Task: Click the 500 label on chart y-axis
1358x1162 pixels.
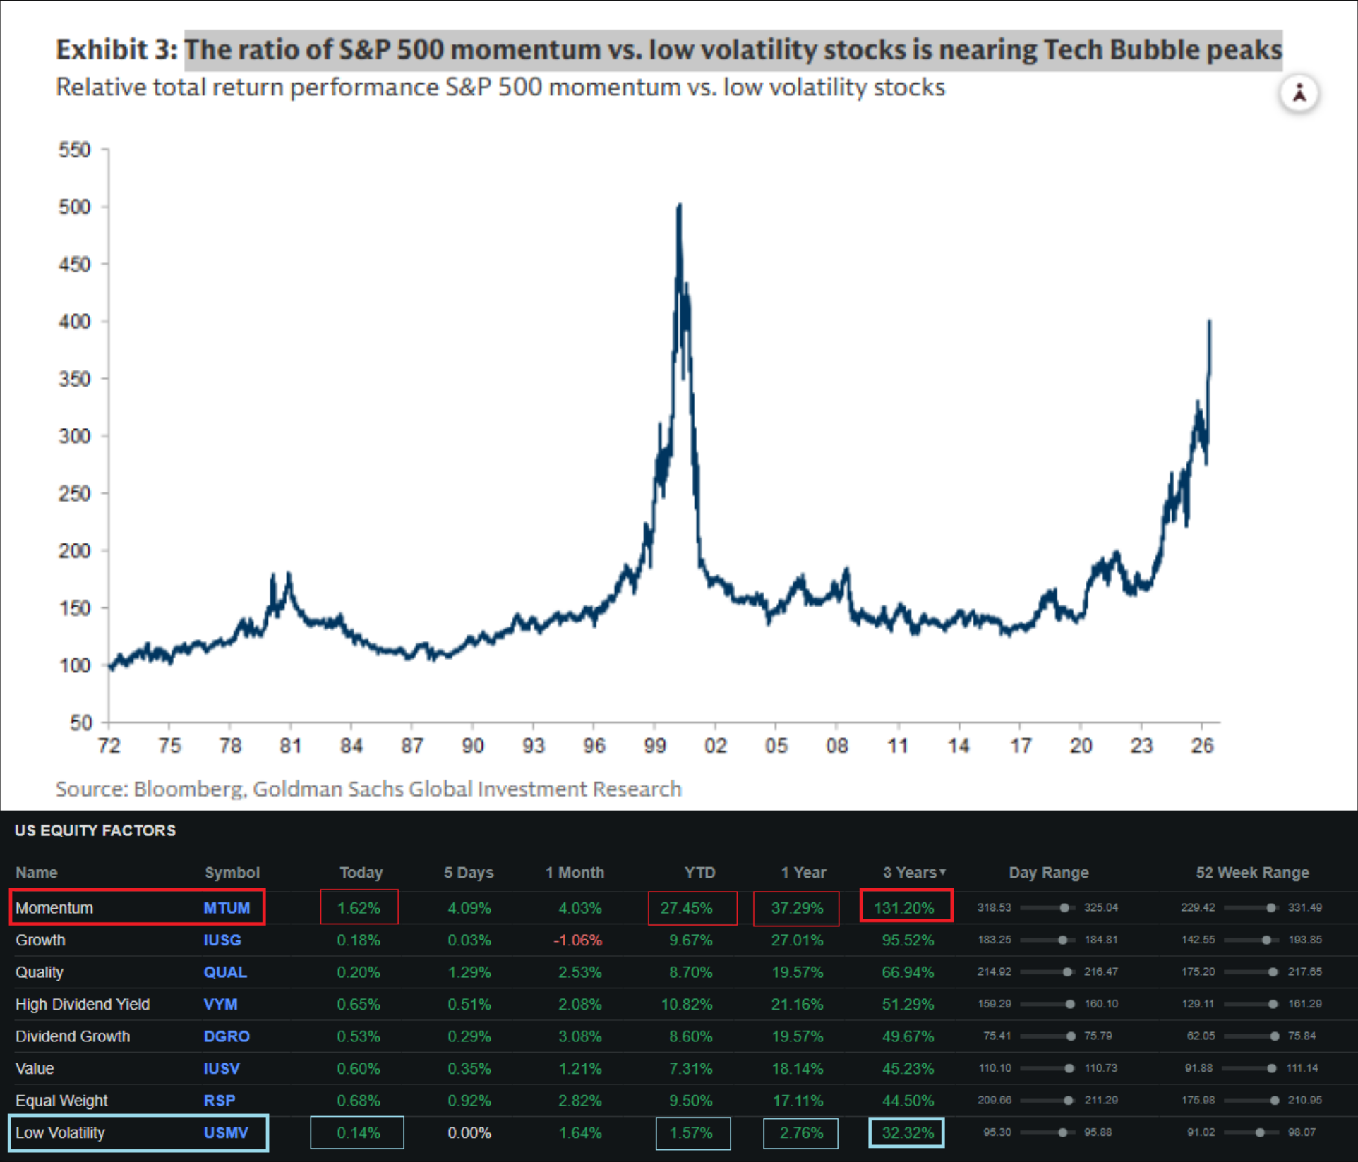Action: click(75, 207)
